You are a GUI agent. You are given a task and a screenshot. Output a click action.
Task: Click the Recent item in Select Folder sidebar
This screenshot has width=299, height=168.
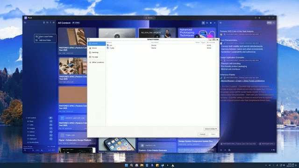97,43
